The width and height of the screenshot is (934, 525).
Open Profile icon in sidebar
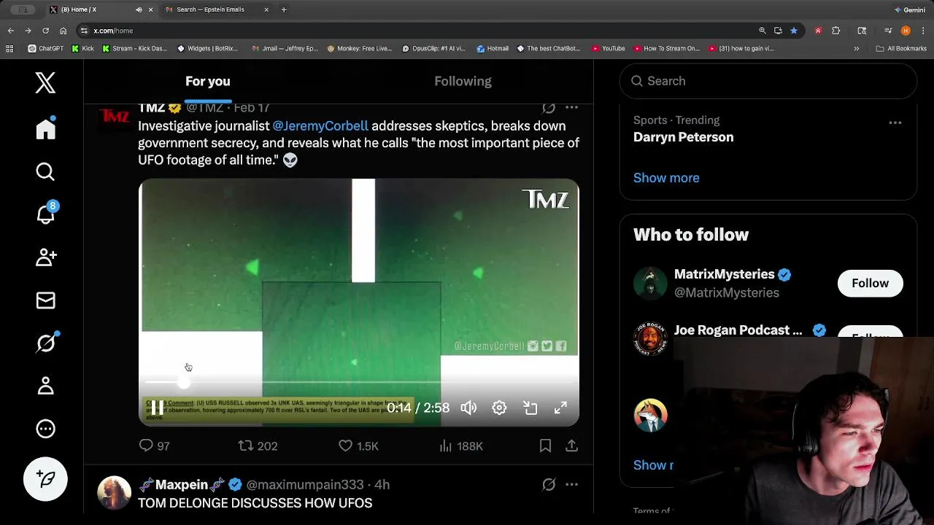pos(45,386)
